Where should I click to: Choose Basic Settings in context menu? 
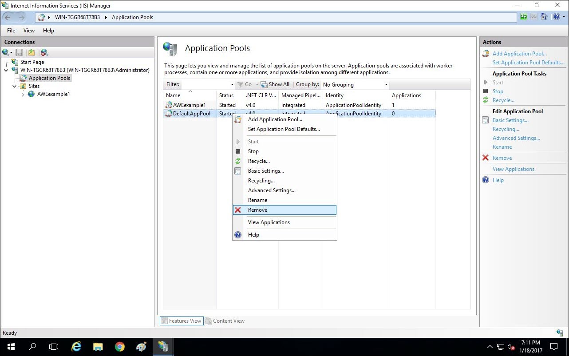tap(284, 171)
